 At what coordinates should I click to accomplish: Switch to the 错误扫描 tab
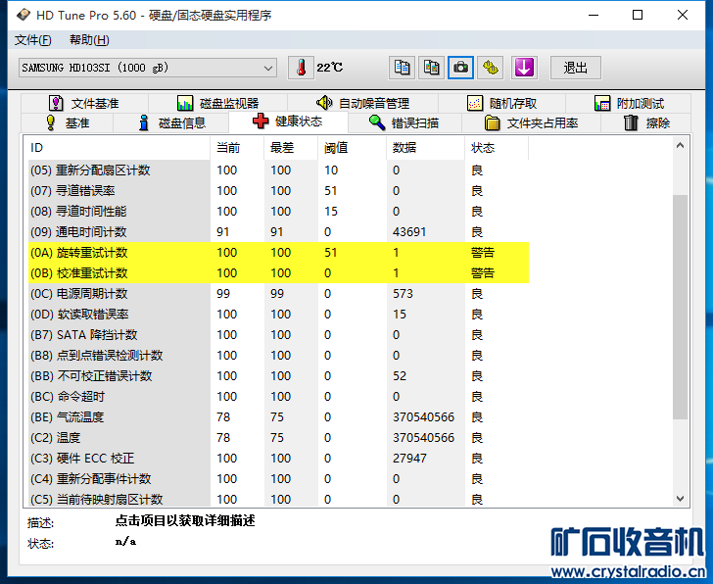point(405,122)
